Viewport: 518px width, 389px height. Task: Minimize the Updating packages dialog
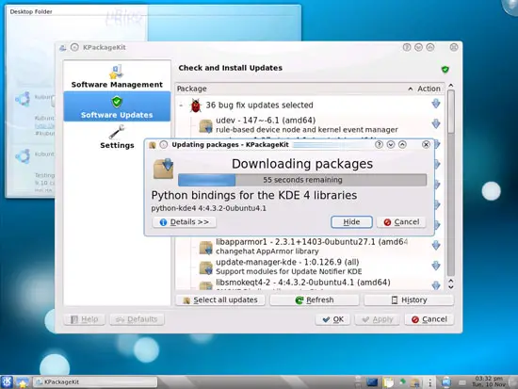coord(391,144)
